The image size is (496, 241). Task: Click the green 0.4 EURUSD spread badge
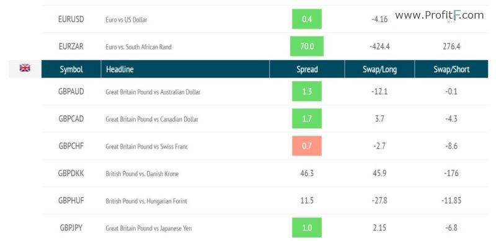click(x=307, y=19)
